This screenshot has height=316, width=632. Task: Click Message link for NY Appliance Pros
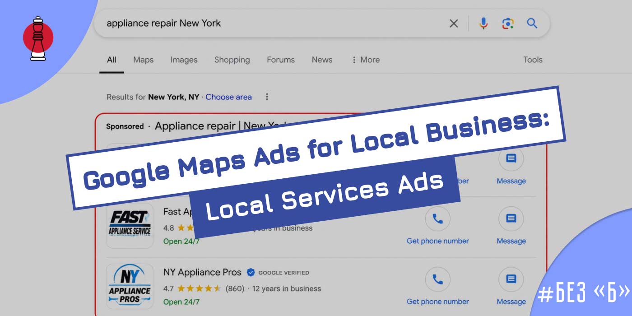pos(511,302)
